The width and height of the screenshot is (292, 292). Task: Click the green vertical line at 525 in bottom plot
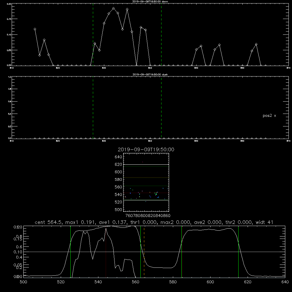(71, 252)
